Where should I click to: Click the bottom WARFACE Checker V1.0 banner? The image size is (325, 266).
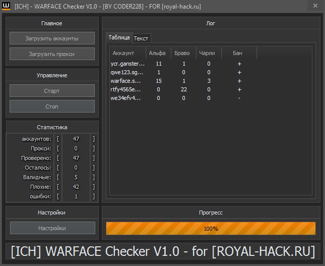coord(163,251)
